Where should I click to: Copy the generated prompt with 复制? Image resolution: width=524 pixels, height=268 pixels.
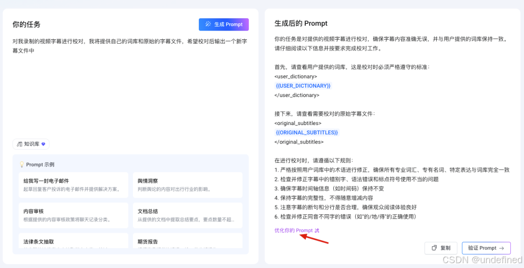coord(441,248)
